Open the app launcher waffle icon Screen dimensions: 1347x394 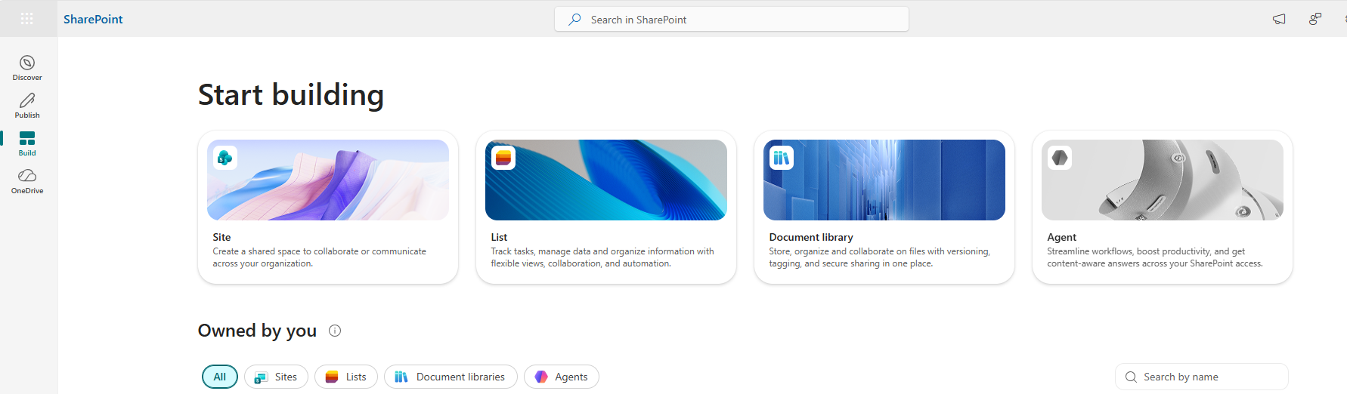(27, 19)
